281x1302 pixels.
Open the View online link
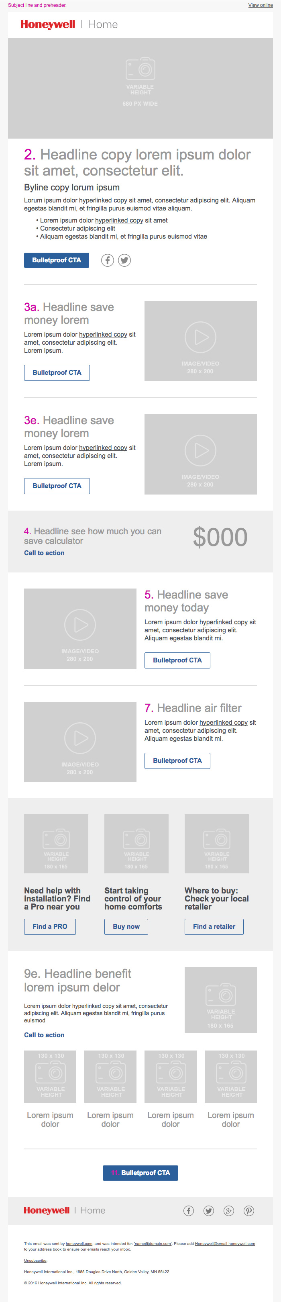[x=260, y=5]
